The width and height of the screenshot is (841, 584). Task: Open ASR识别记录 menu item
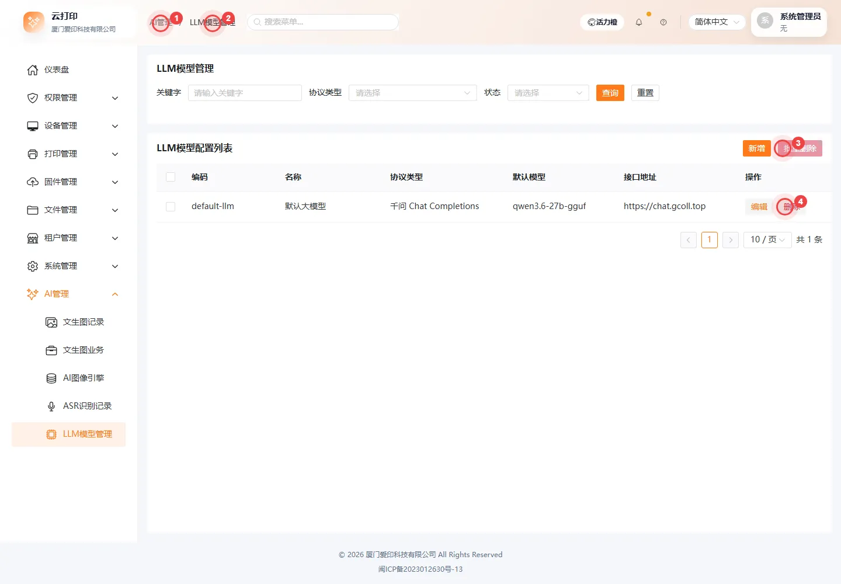point(69,406)
